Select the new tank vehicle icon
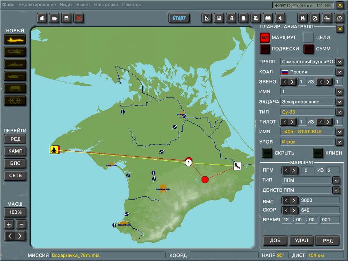Screen dimensions: 348x261 tap(15, 76)
